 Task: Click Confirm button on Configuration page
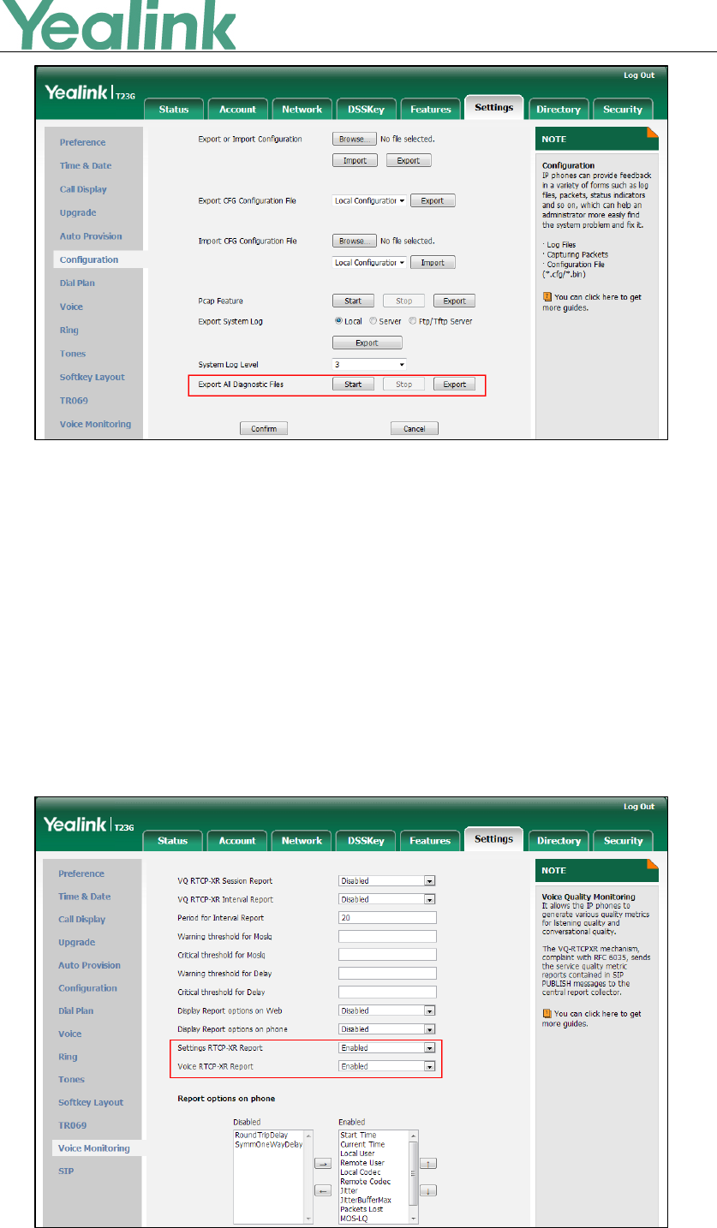(x=263, y=428)
